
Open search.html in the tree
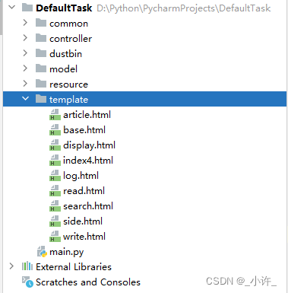pyautogui.click(x=88, y=206)
